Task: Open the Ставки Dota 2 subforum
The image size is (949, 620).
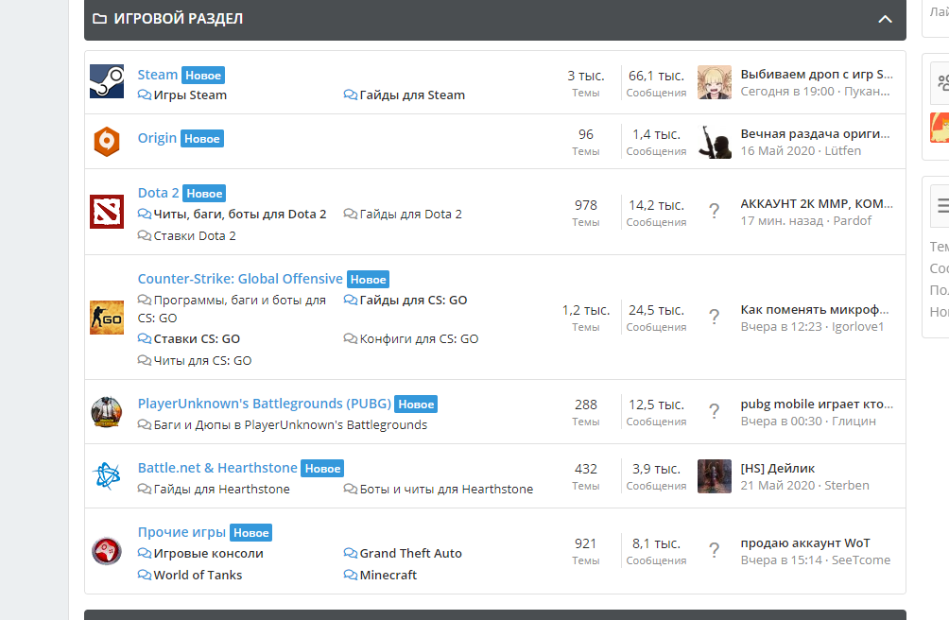Action: [195, 236]
